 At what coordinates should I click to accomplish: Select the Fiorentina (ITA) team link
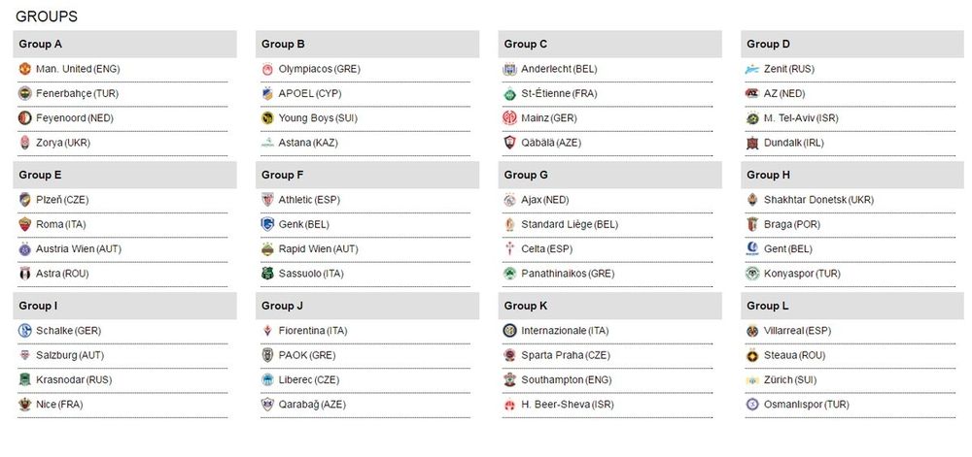(x=313, y=331)
